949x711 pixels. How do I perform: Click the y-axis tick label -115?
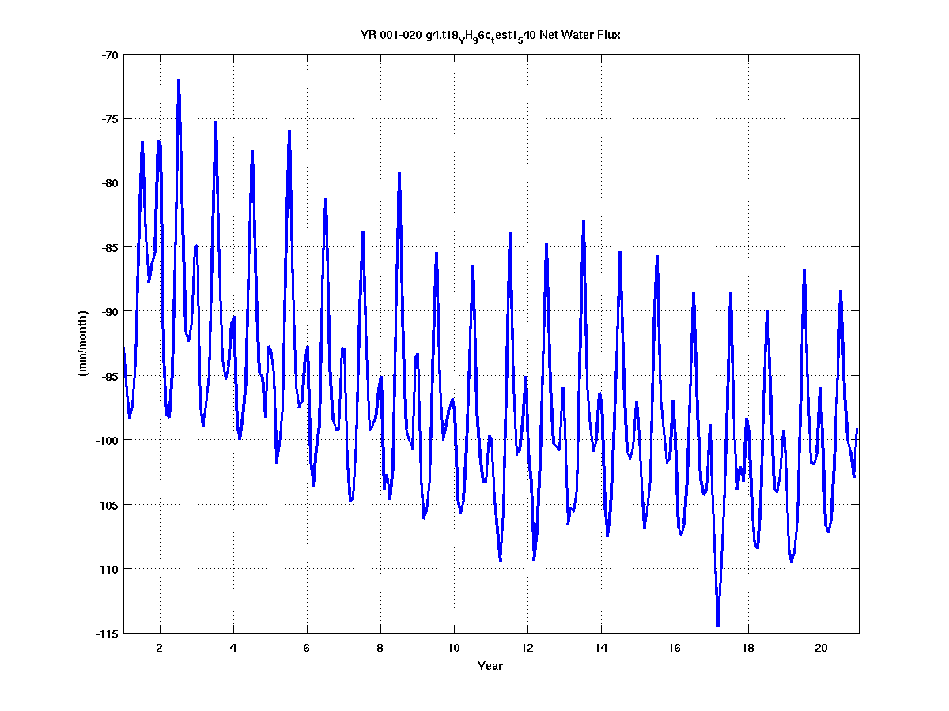(x=107, y=633)
